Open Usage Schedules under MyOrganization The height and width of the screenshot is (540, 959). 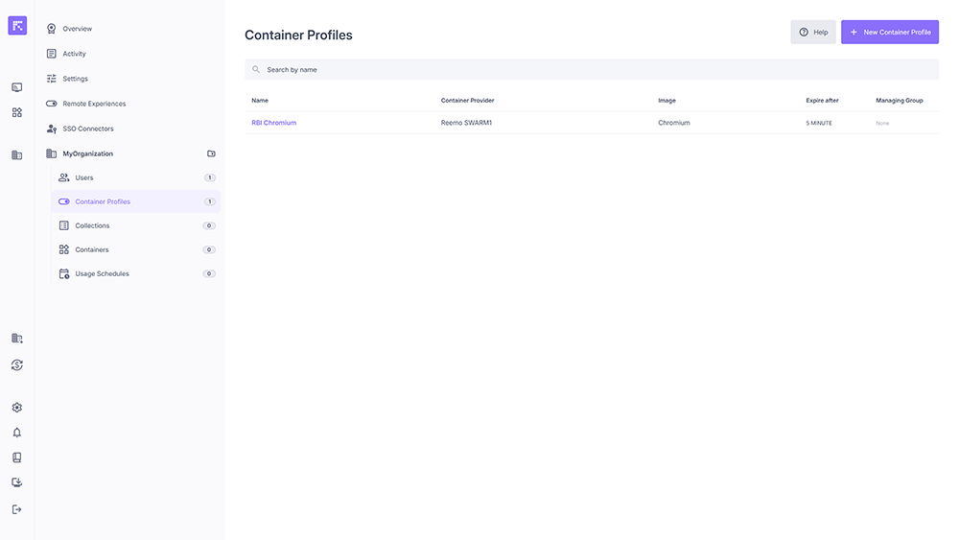[102, 273]
